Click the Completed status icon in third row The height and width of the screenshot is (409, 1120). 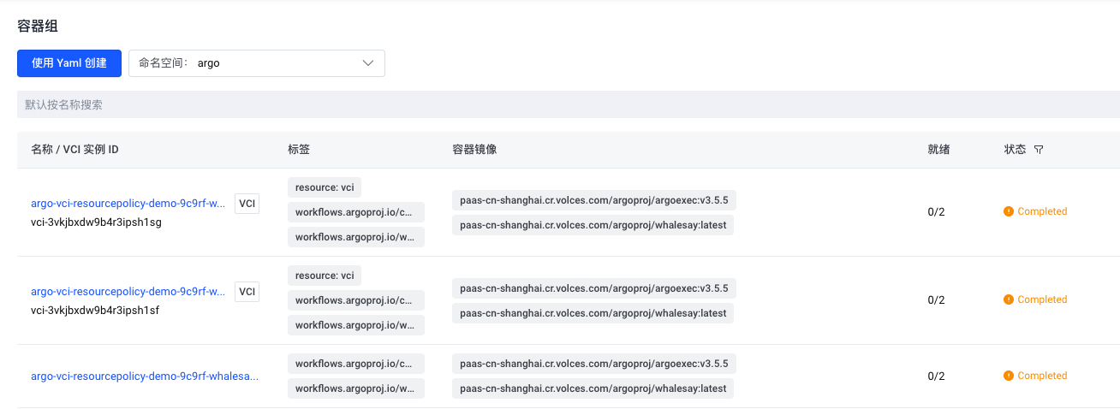(x=1009, y=376)
